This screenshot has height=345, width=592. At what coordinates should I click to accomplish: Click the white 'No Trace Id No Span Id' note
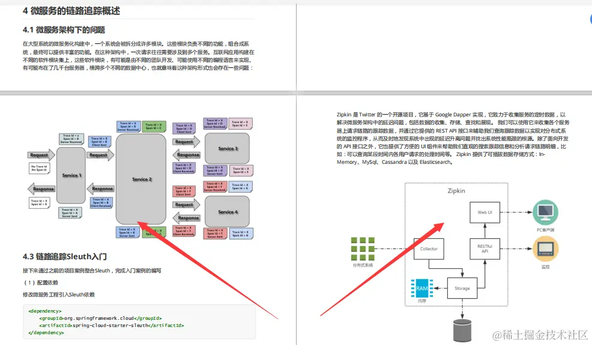click(39, 168)
